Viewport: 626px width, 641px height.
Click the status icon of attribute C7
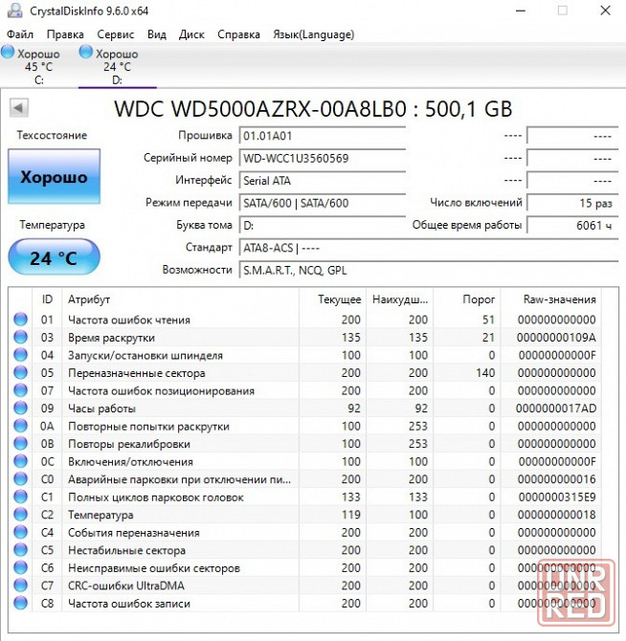pos(20,586)
